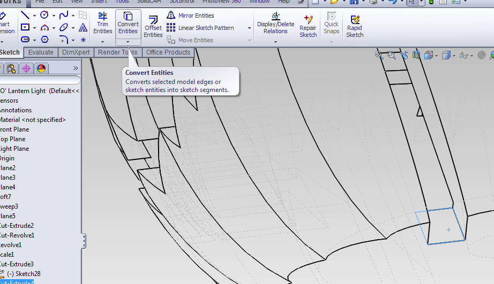This screenshot has width=494, height=284.
Task: Select the sketch Text tool
Action: (83, 28)
